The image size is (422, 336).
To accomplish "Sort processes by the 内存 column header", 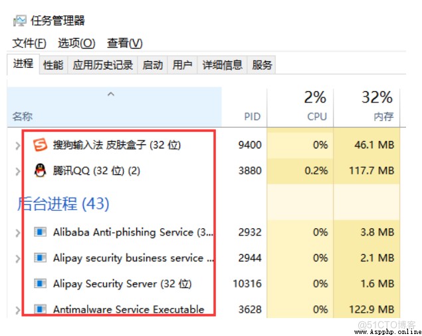I will tap(367, 107).
